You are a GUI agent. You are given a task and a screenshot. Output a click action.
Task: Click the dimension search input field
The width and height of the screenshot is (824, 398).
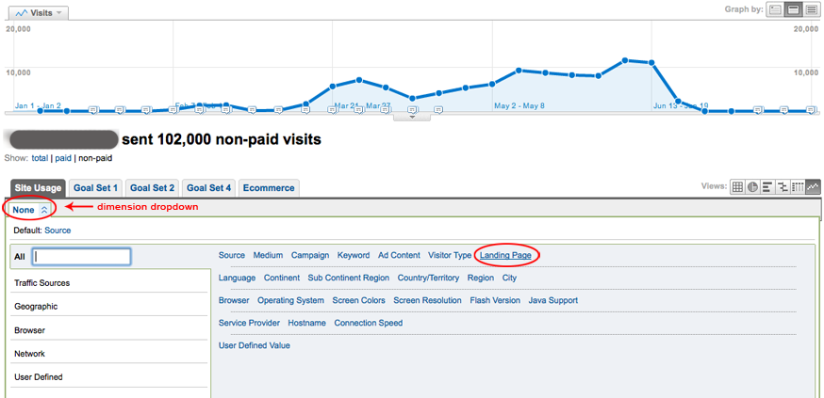[x=82, y=256]
